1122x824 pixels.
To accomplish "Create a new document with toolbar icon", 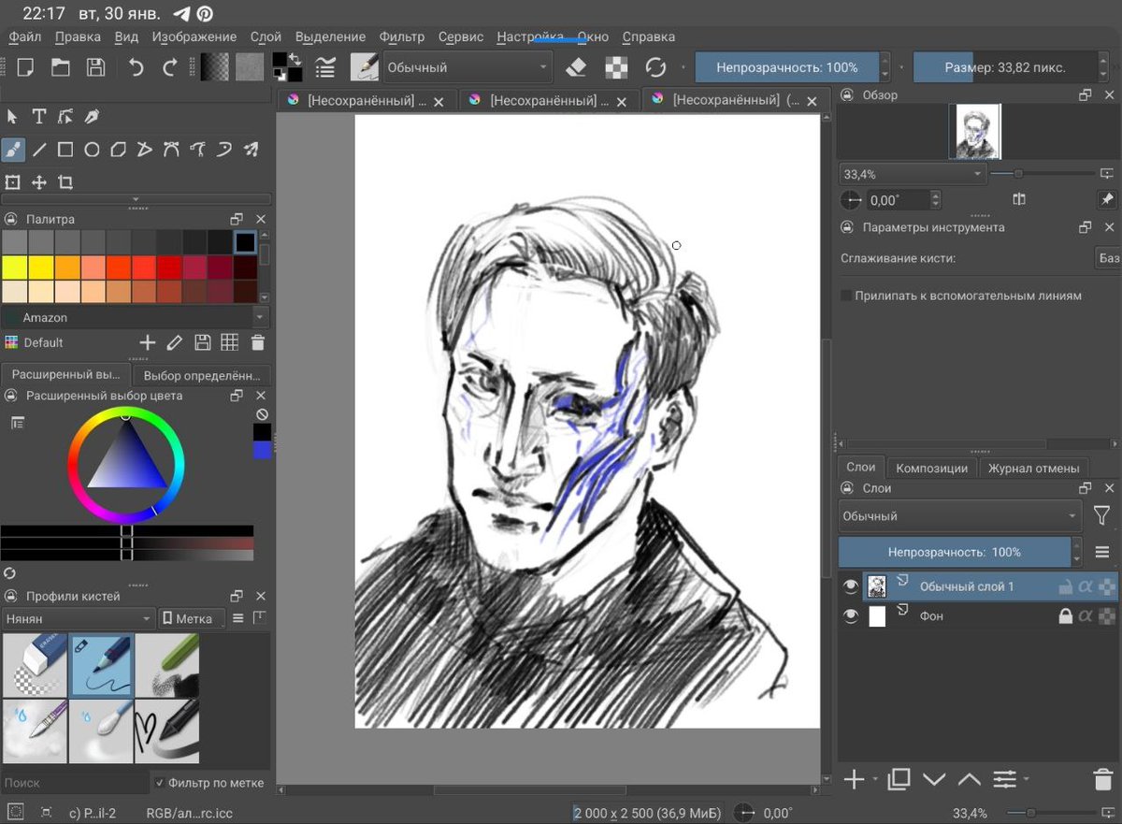I will coord(26,67).
